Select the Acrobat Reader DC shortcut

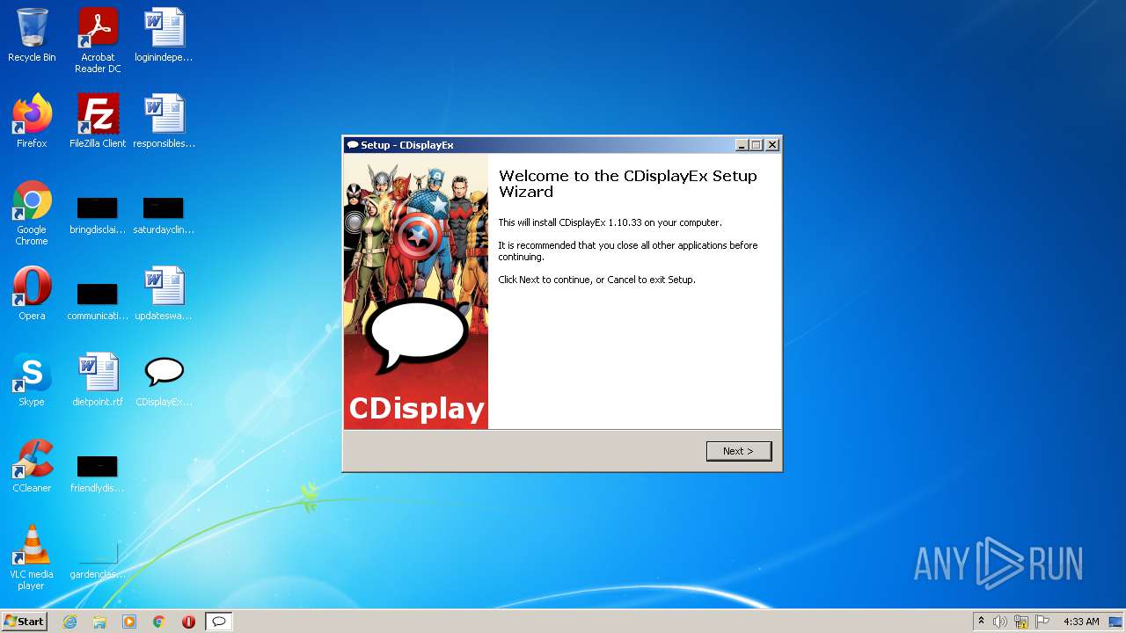98,40
